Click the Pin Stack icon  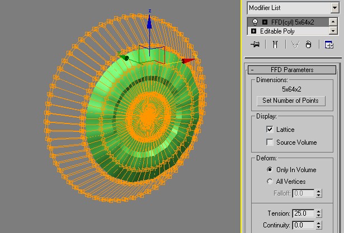[x=256, y=45]
